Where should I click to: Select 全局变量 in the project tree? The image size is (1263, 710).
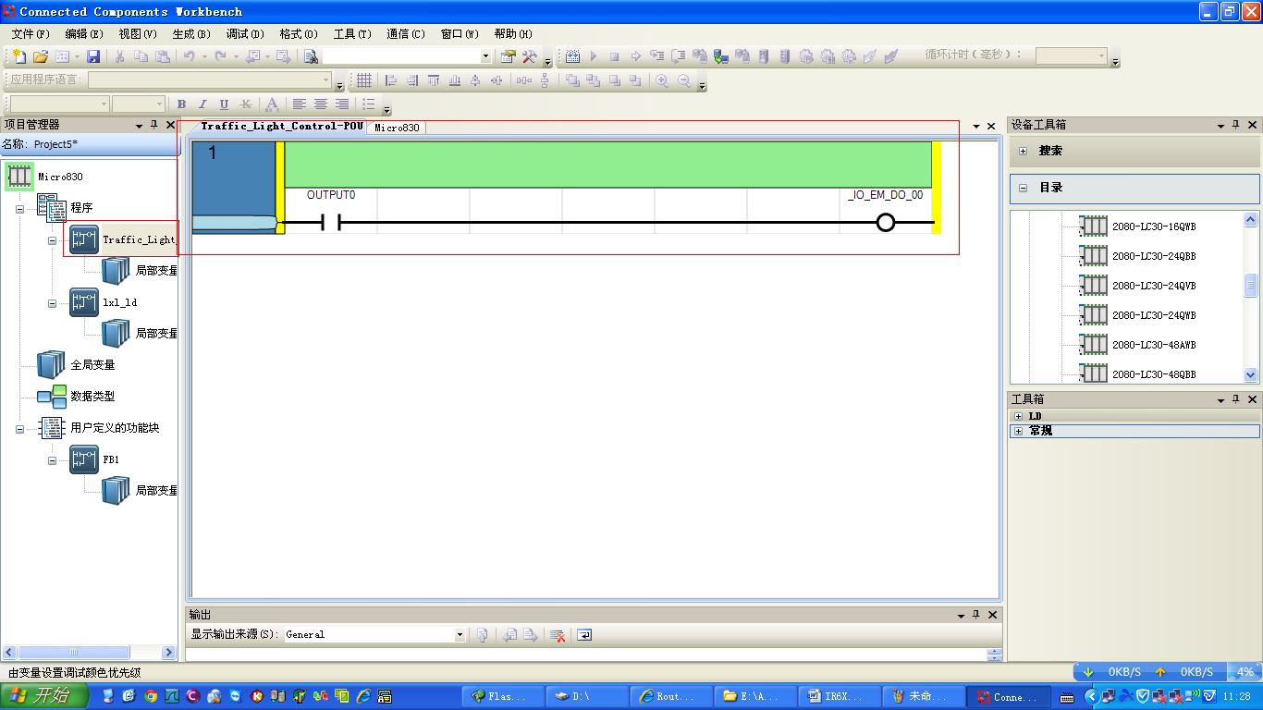point(92,365)
